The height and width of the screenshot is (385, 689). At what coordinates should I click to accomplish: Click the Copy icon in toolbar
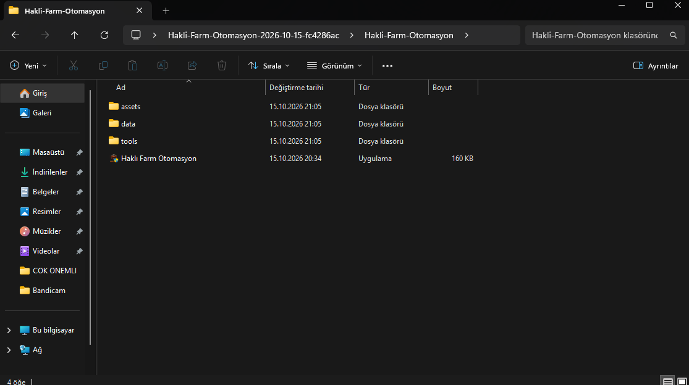(x=103, y=66)
